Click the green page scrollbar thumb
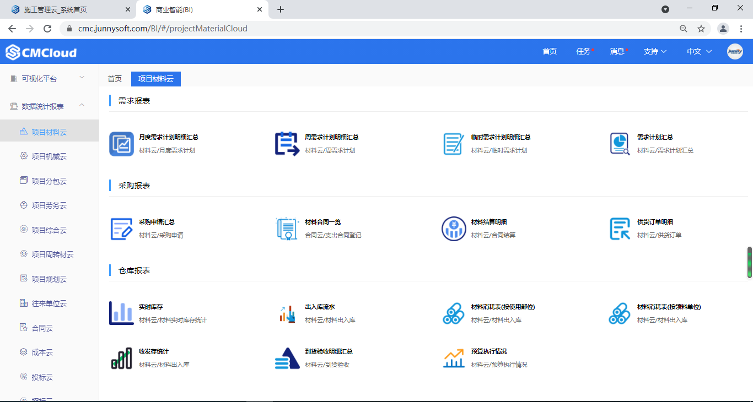The width and height of the screenshot is (753, 402). (750, 262)
